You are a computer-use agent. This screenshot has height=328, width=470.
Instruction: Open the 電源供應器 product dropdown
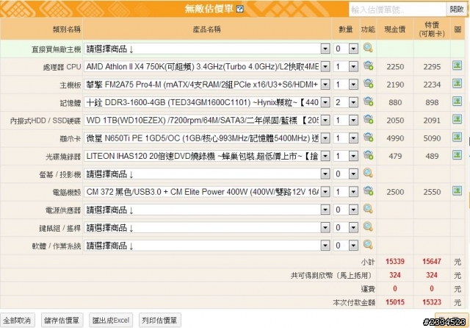(207, 210)
